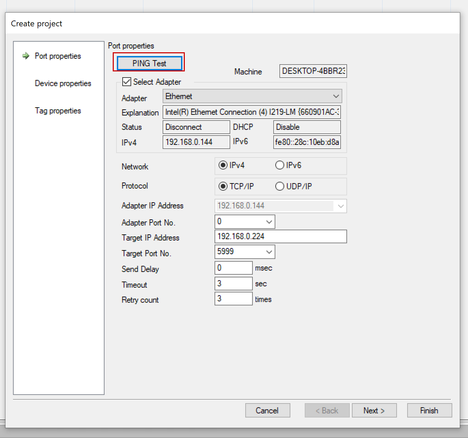Select IPv4 network radio button
This screenshot has width=468, height=438.
[x=223, y=165]
